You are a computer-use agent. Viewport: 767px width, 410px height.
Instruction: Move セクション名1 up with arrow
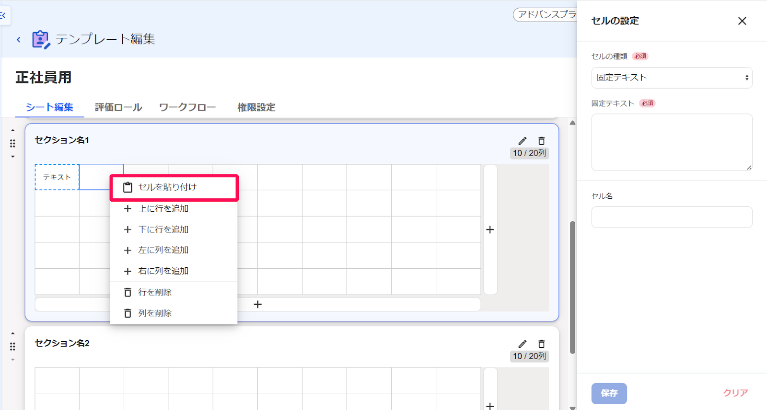13,130
